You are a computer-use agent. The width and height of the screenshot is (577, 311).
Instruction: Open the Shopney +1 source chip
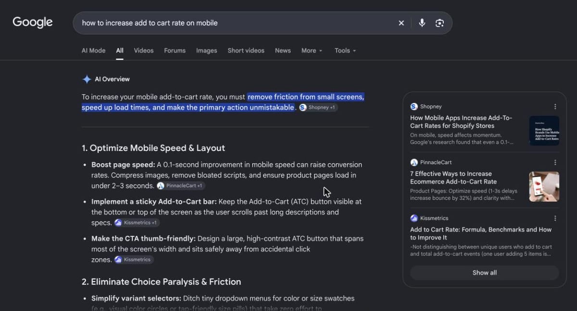pos(317,108)
